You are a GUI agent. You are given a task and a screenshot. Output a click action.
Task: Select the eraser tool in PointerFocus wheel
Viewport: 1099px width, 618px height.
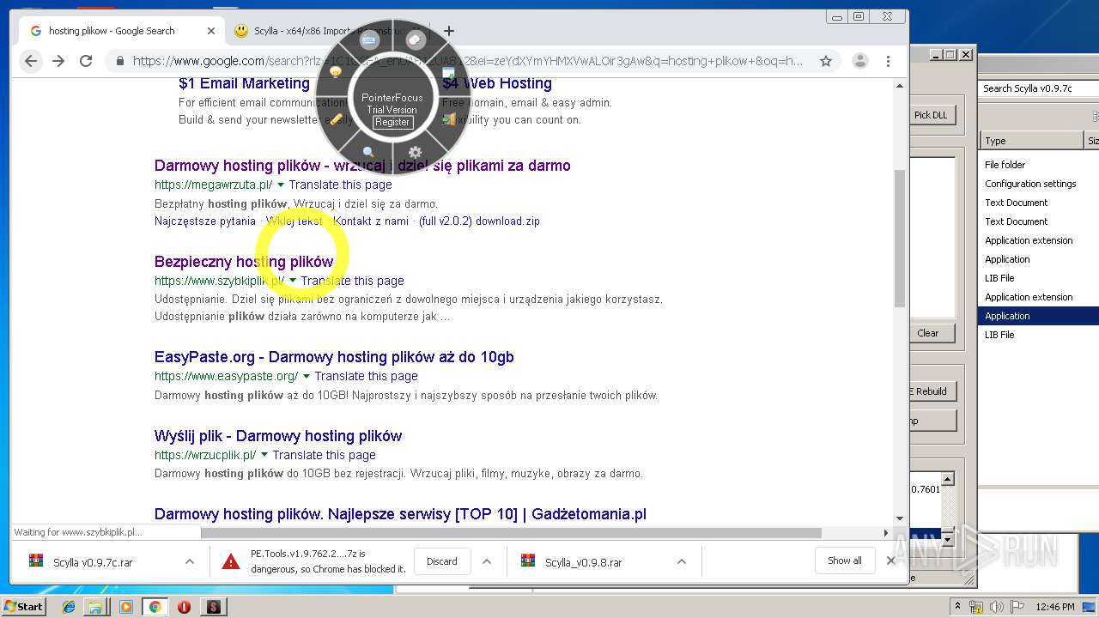pyautogui.click(x=416, y=39)
